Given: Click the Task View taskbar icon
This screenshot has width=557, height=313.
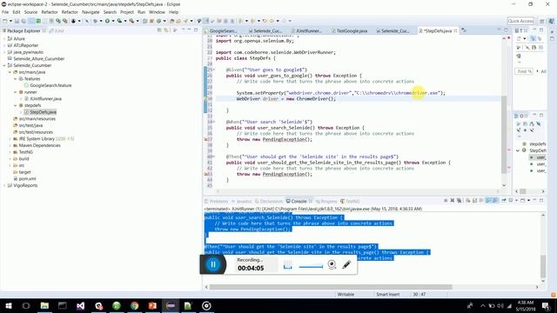Looking at the screenshot, I should pyautogui.click(x=26, y=305).
